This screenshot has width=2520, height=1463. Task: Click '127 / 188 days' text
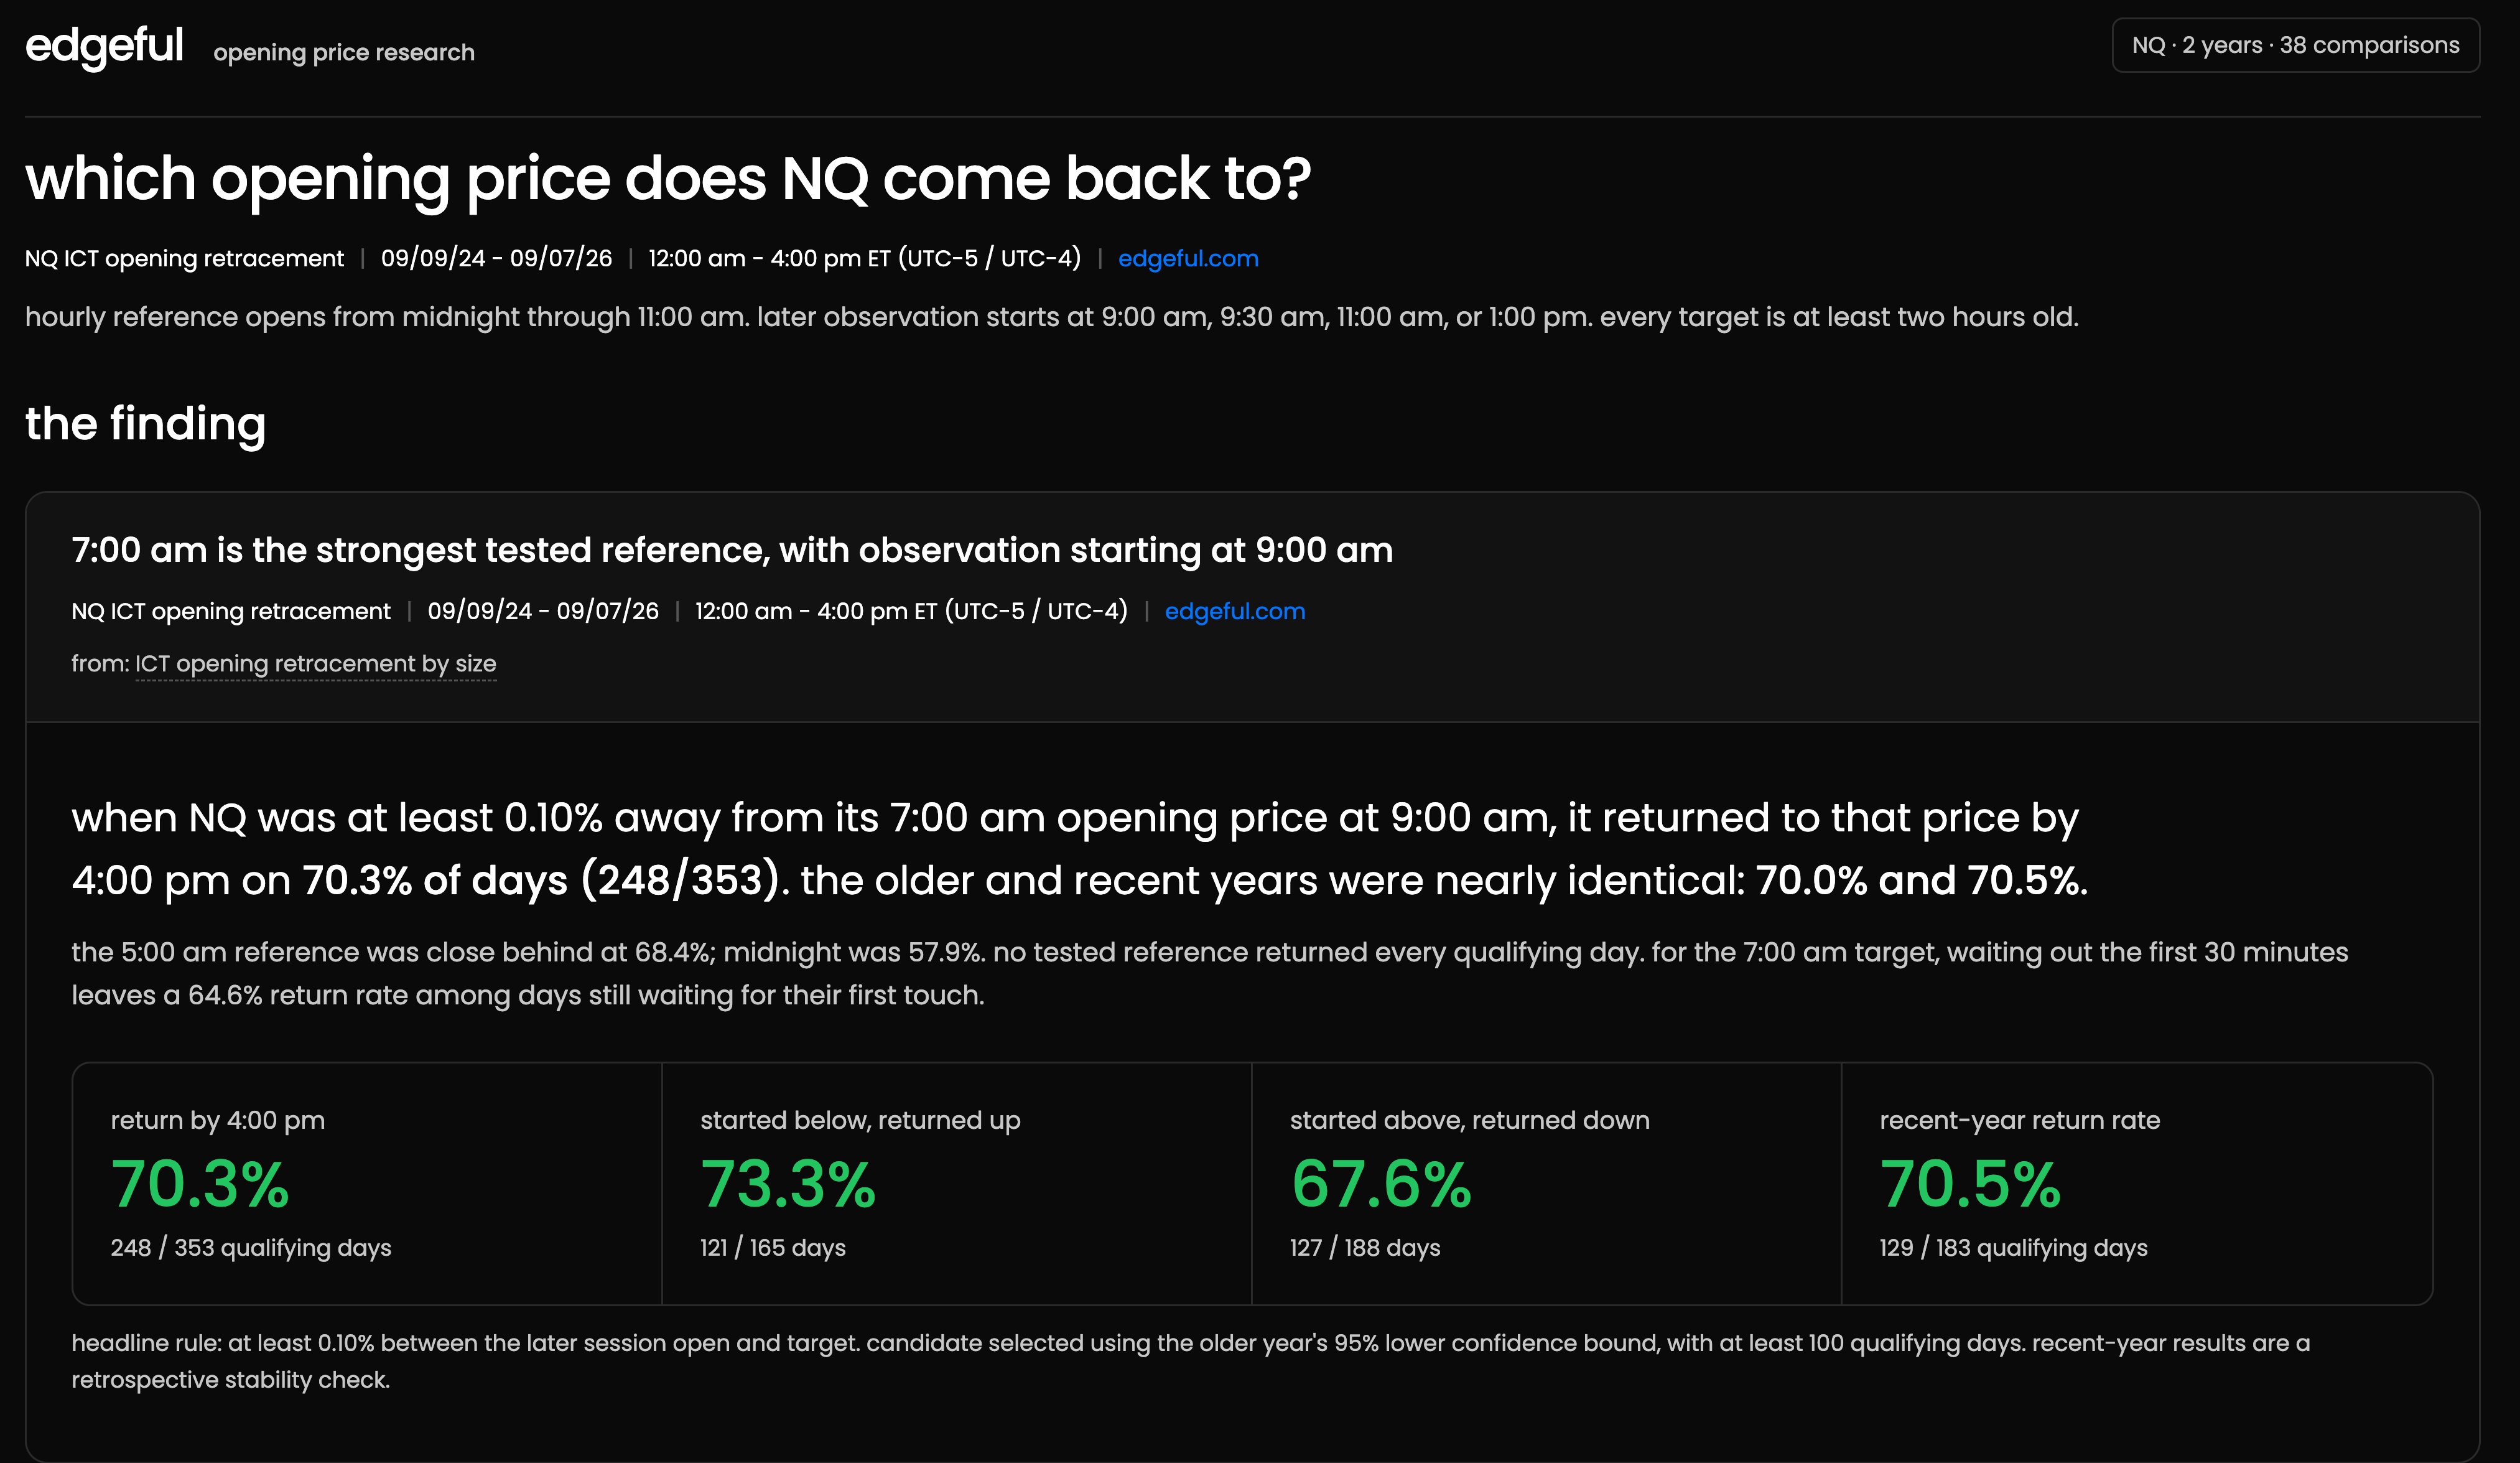1365,1248
